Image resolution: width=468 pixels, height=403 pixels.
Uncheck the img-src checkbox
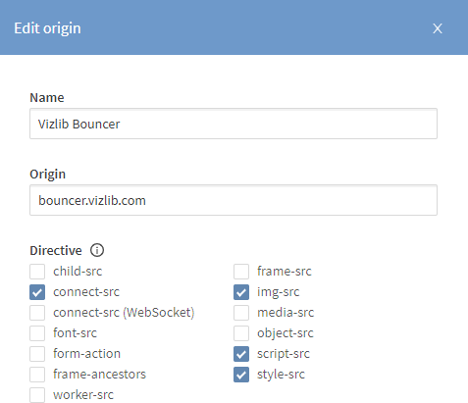point(241,292)
